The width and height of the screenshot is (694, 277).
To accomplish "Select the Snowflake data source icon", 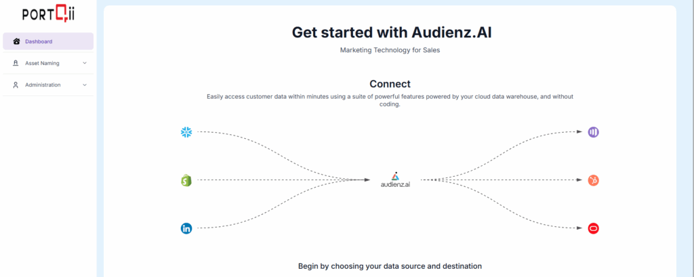I will [186, 132].
